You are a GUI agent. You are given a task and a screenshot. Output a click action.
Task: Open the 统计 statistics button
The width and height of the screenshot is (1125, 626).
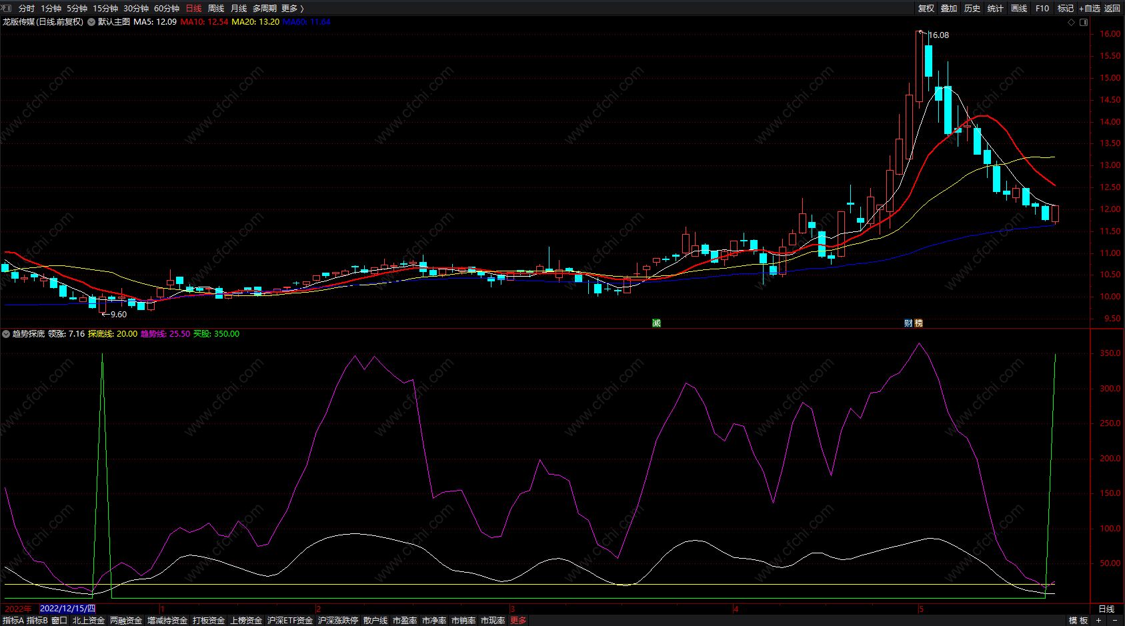pyautogui.click(x=996, y=9)
